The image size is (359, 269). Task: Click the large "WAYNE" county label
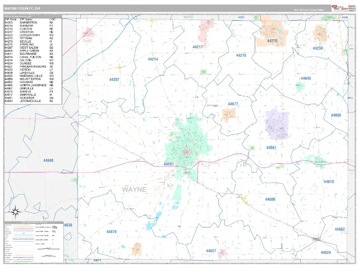click(x=134, y=189)
